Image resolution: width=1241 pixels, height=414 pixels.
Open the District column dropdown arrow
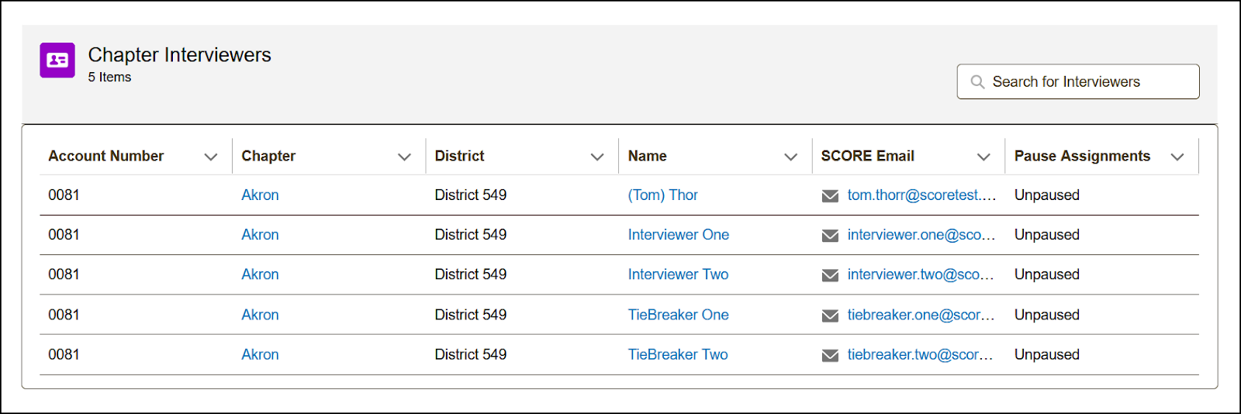pyautogui.click(x=597, y=157)
